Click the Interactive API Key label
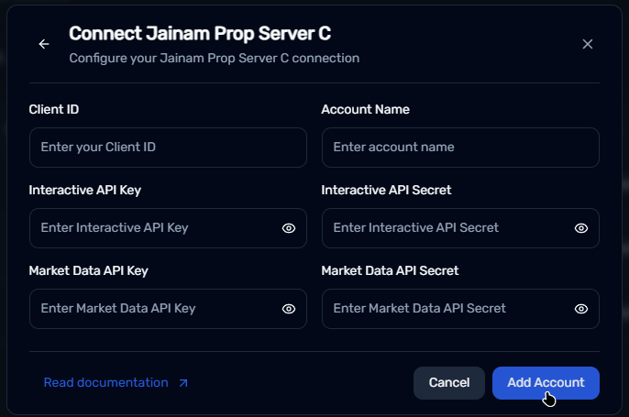Viewport: 629px width, 417px height. (x=84, y=190)
